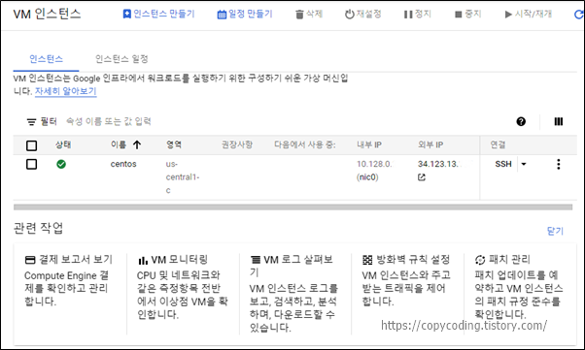Click the billing report card icon
This screenshot has width=585, height=350.
coord(30,260)
